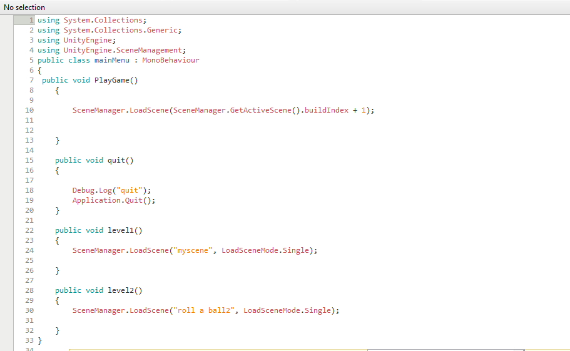Click method name "level1()" on line 22
Viewport: 570px width, 351px height.
tap(125, 230)
